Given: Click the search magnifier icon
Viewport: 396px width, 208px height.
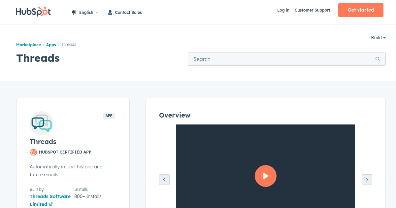Looking at the screenshot, I should (x=378, y=59).
